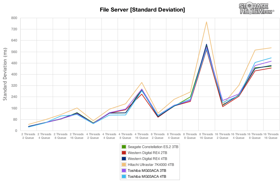Click the Western Digital RE4 4TB navy swatch

(x=124, y=159)
